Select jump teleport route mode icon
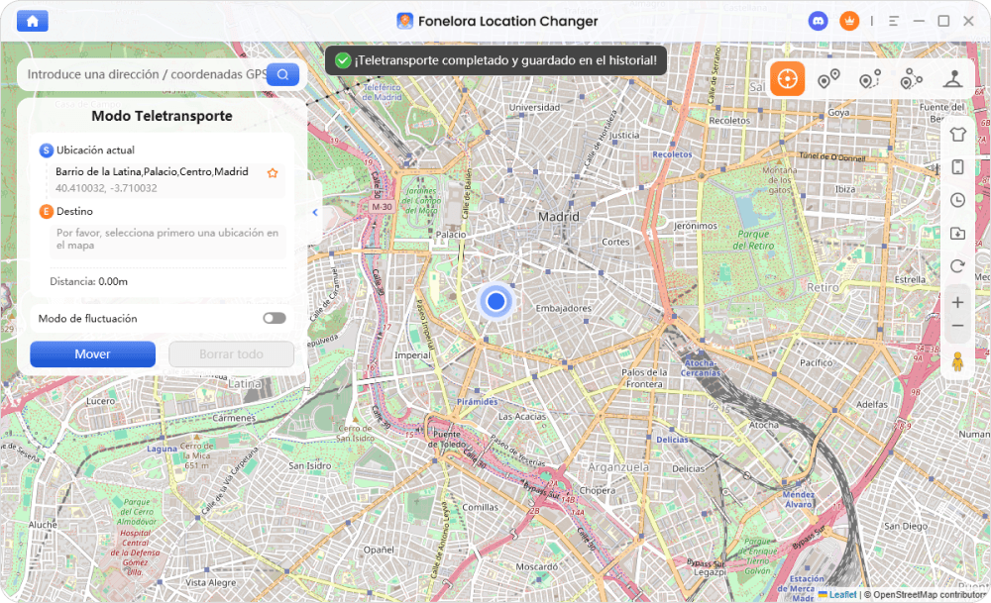This screenshot has width=991, height=603. [911, 79]
